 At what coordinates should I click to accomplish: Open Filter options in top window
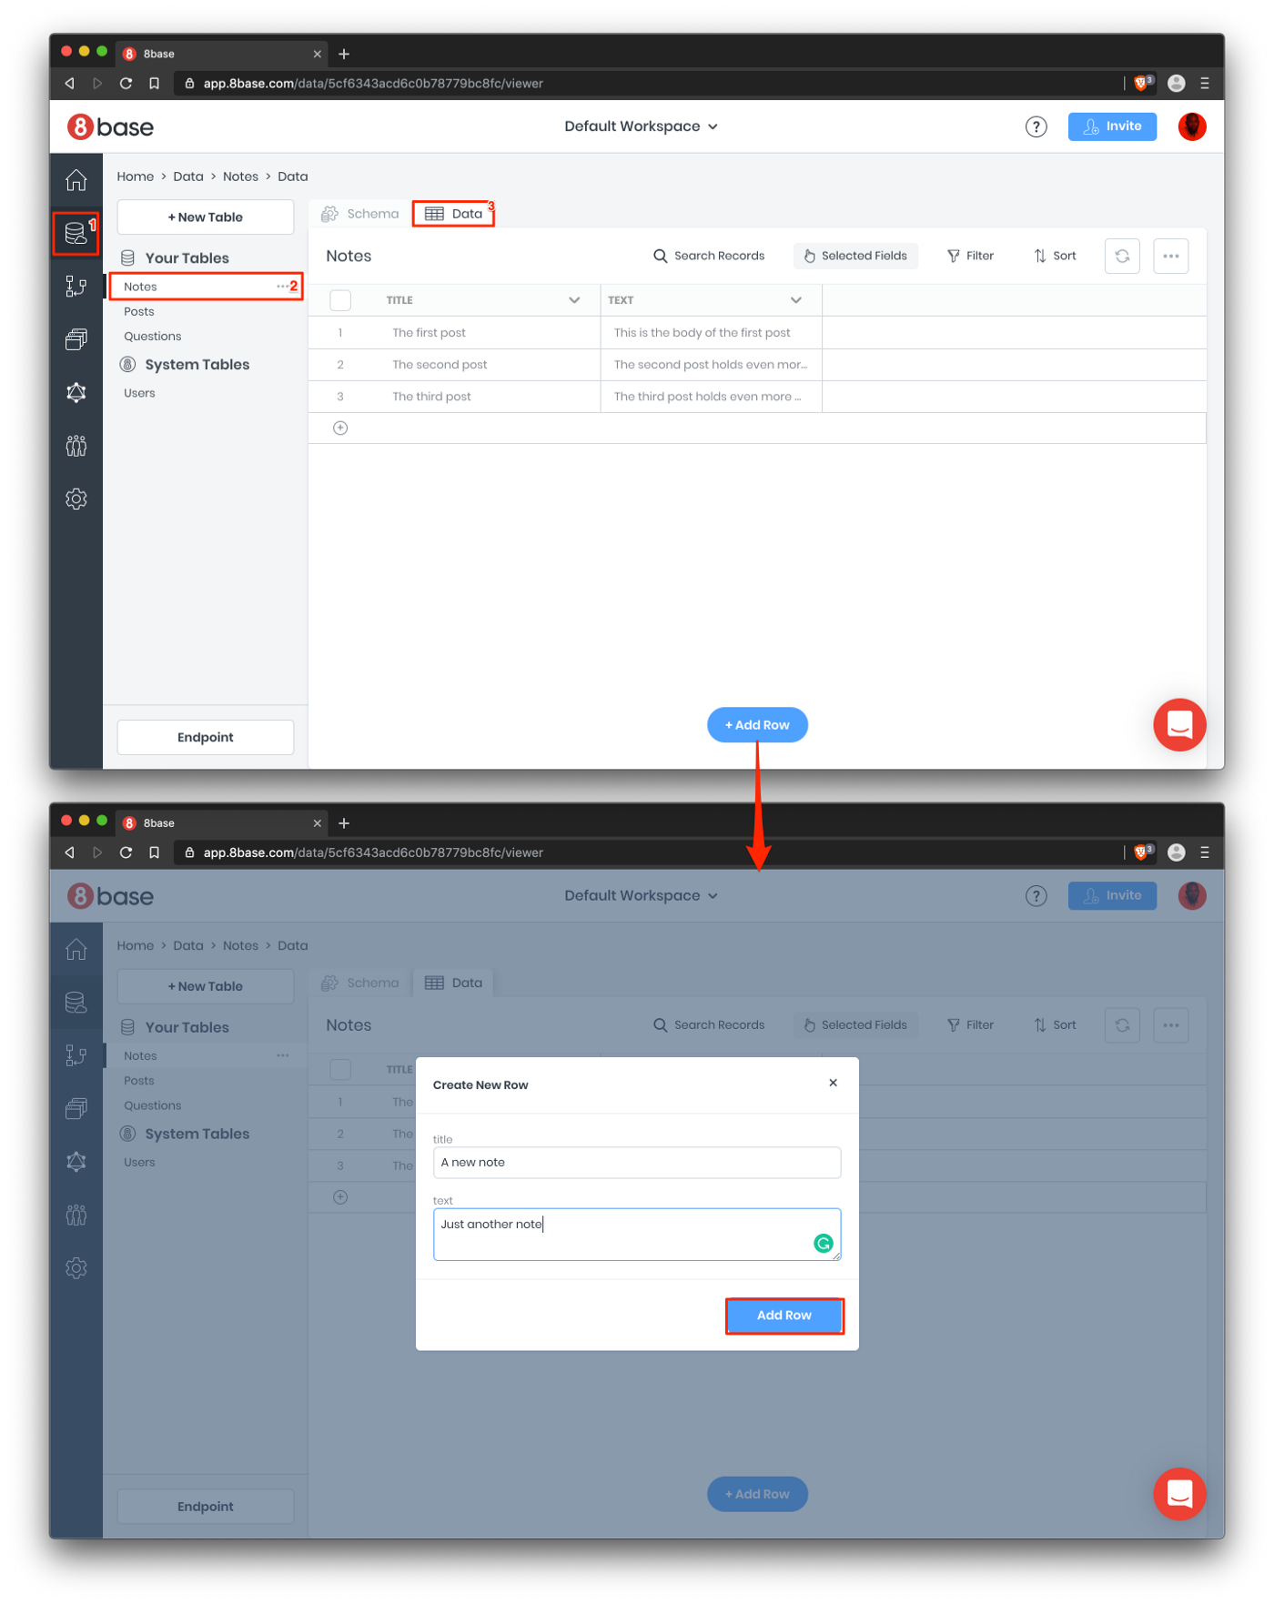coord(970,256)
